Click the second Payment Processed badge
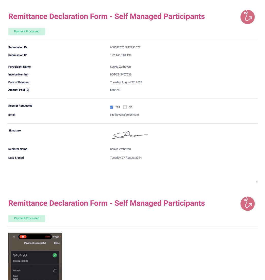265x280 pixels. pos(27,218)
